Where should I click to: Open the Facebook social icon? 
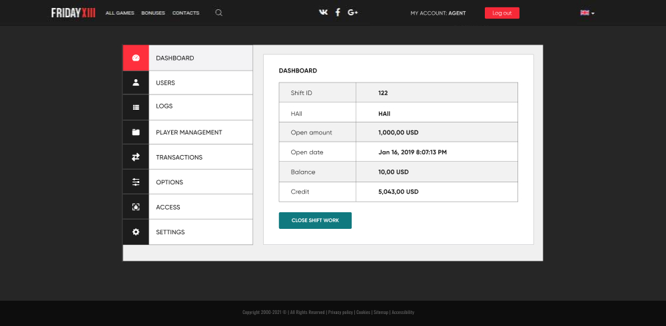click(338, 13)
